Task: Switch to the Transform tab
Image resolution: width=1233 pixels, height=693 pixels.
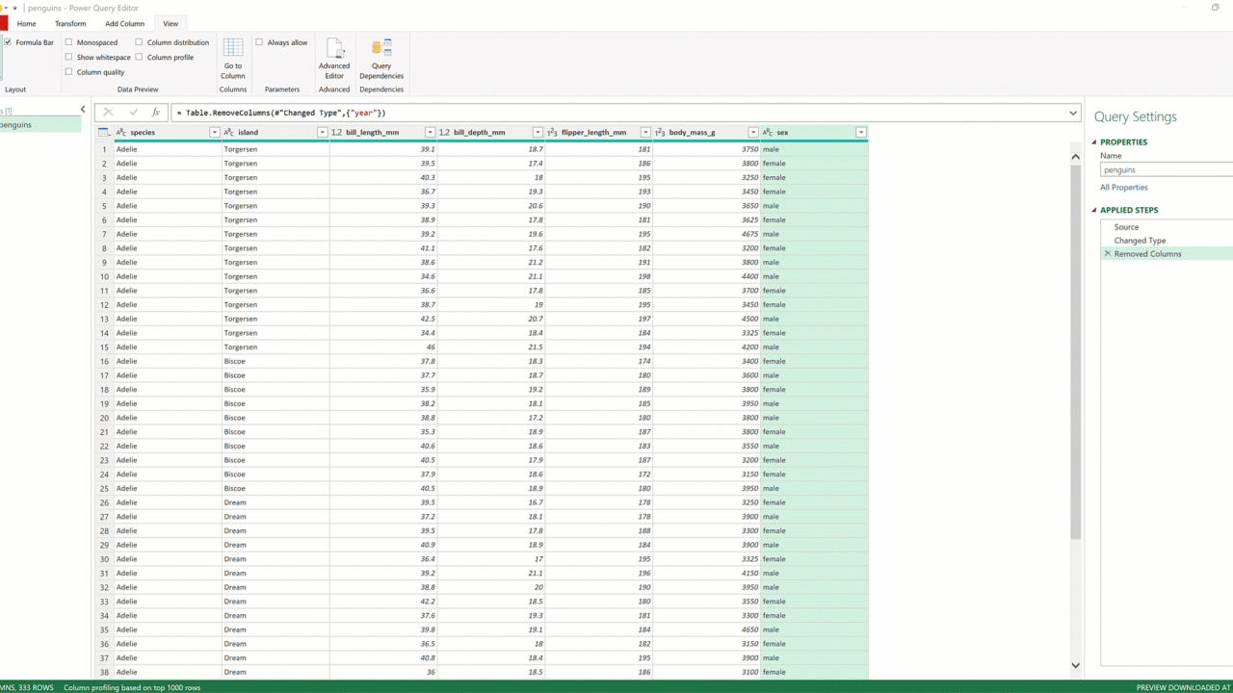Action: [x=70, y=23]
